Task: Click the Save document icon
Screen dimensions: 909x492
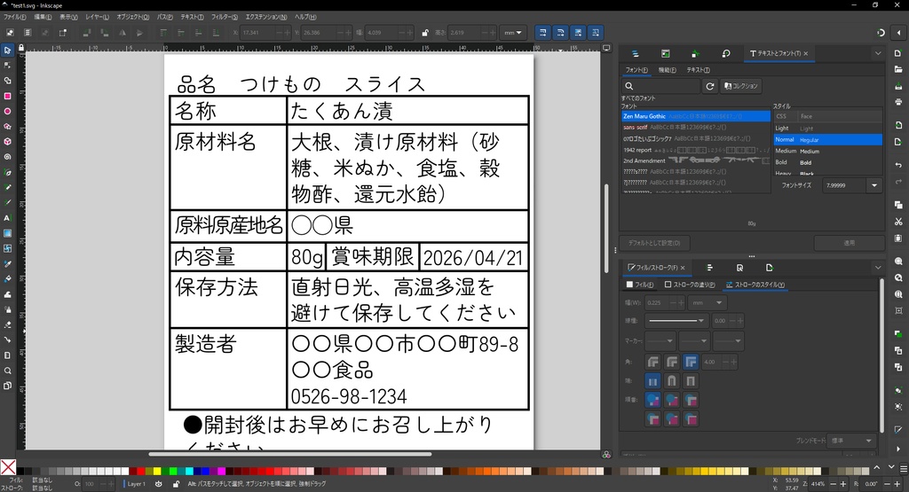Action: (x=898, y=86)
